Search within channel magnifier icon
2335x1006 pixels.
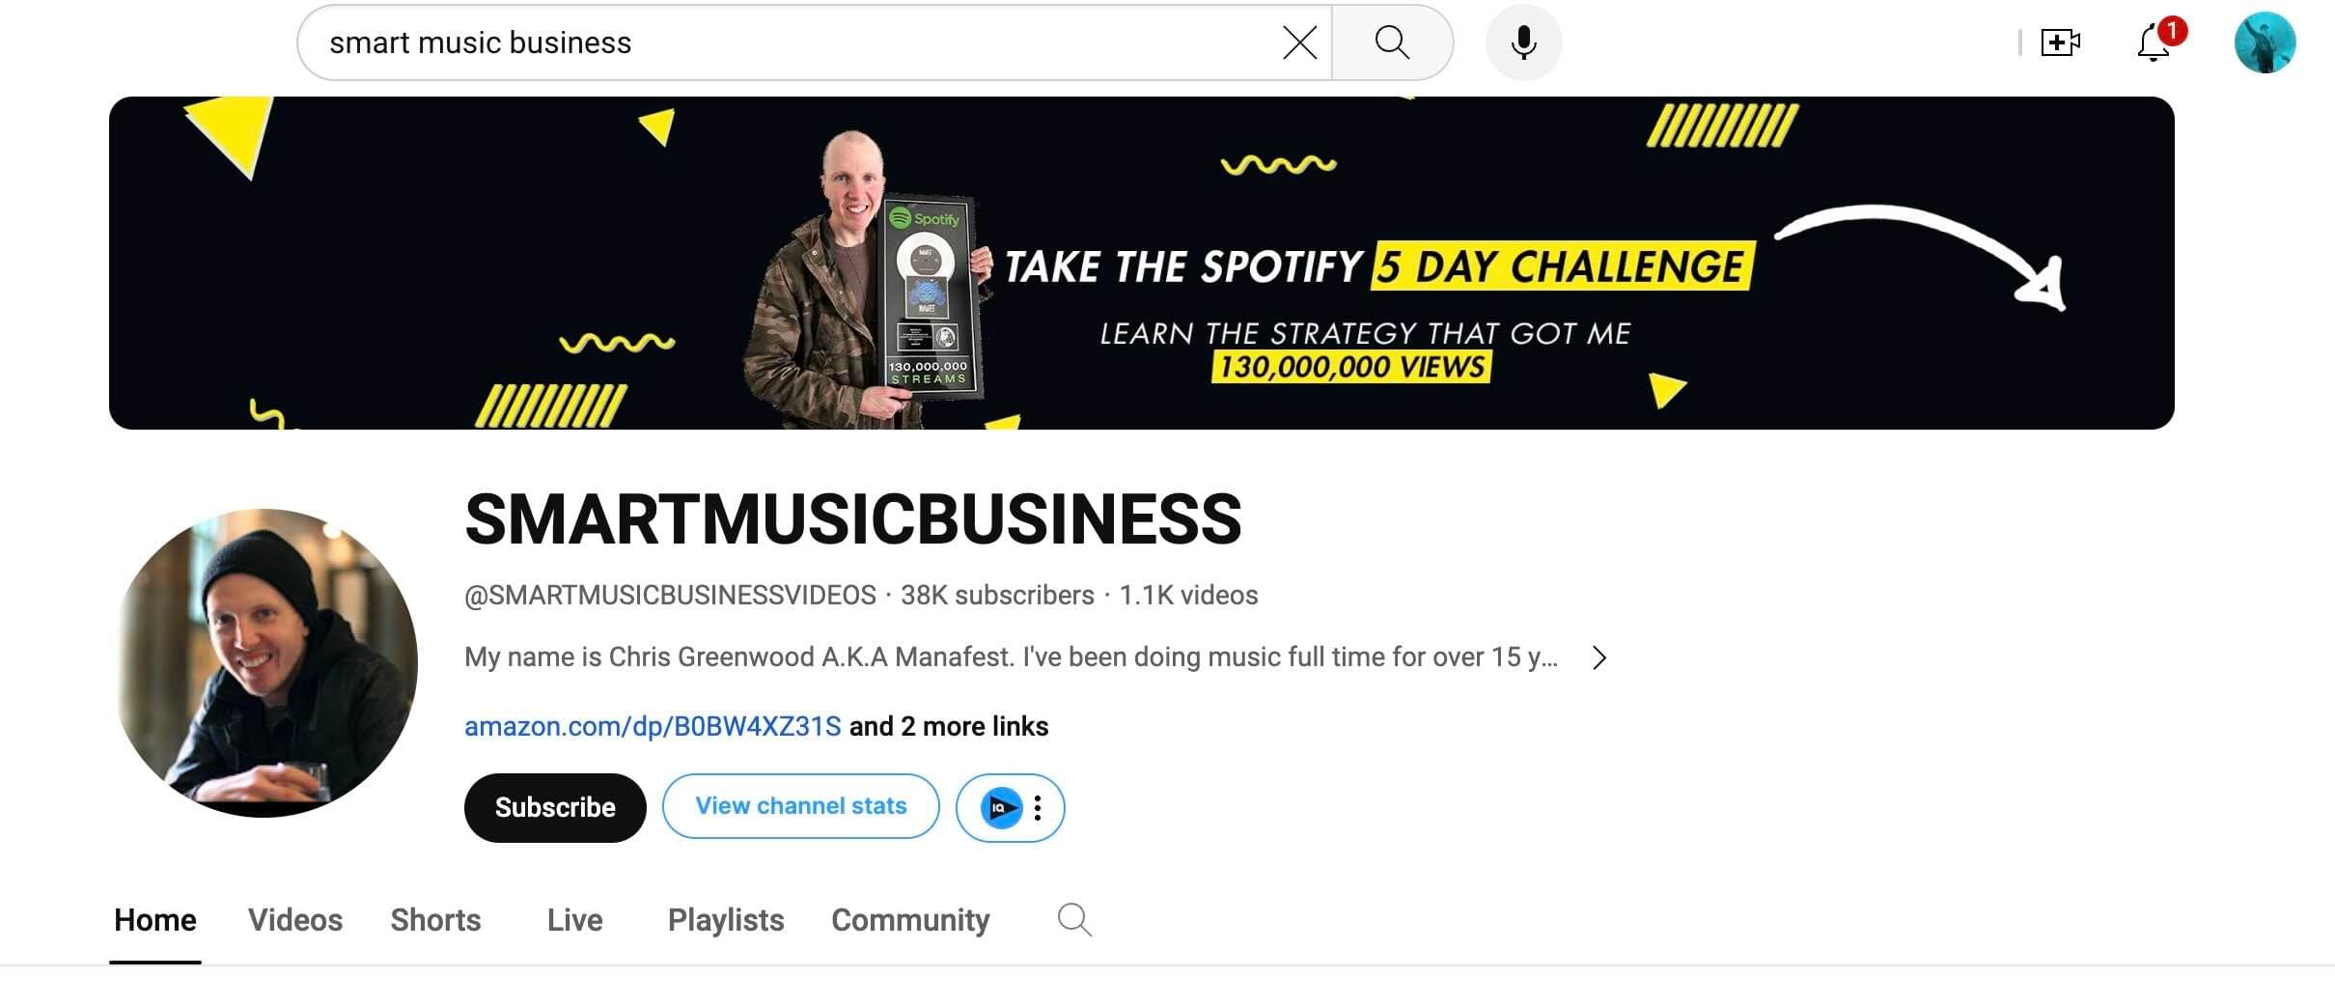pyautogui.click(x=1074, y=919)
